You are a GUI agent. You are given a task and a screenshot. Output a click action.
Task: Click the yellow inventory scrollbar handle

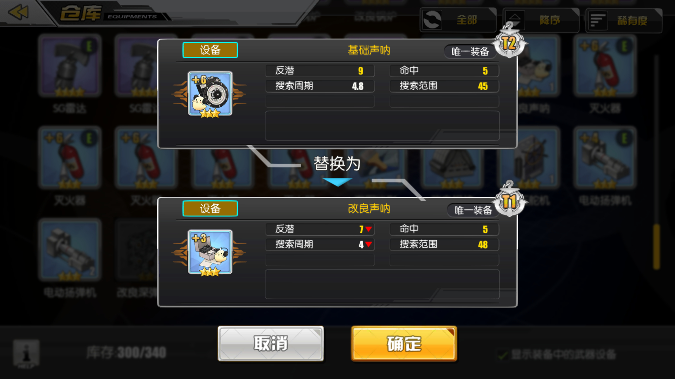(656, 247)
